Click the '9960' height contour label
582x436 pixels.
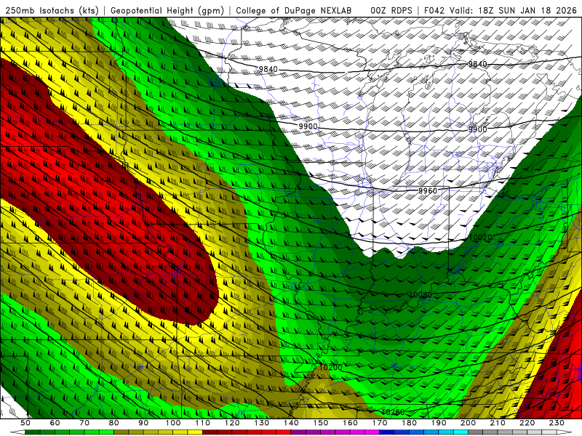pos(428,190)
